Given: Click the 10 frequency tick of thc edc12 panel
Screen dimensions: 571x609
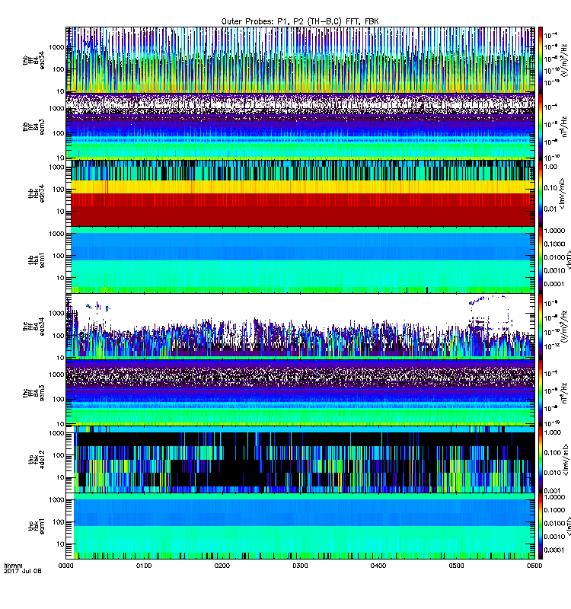Looking at the screenshot, I should tap(61, 477).
